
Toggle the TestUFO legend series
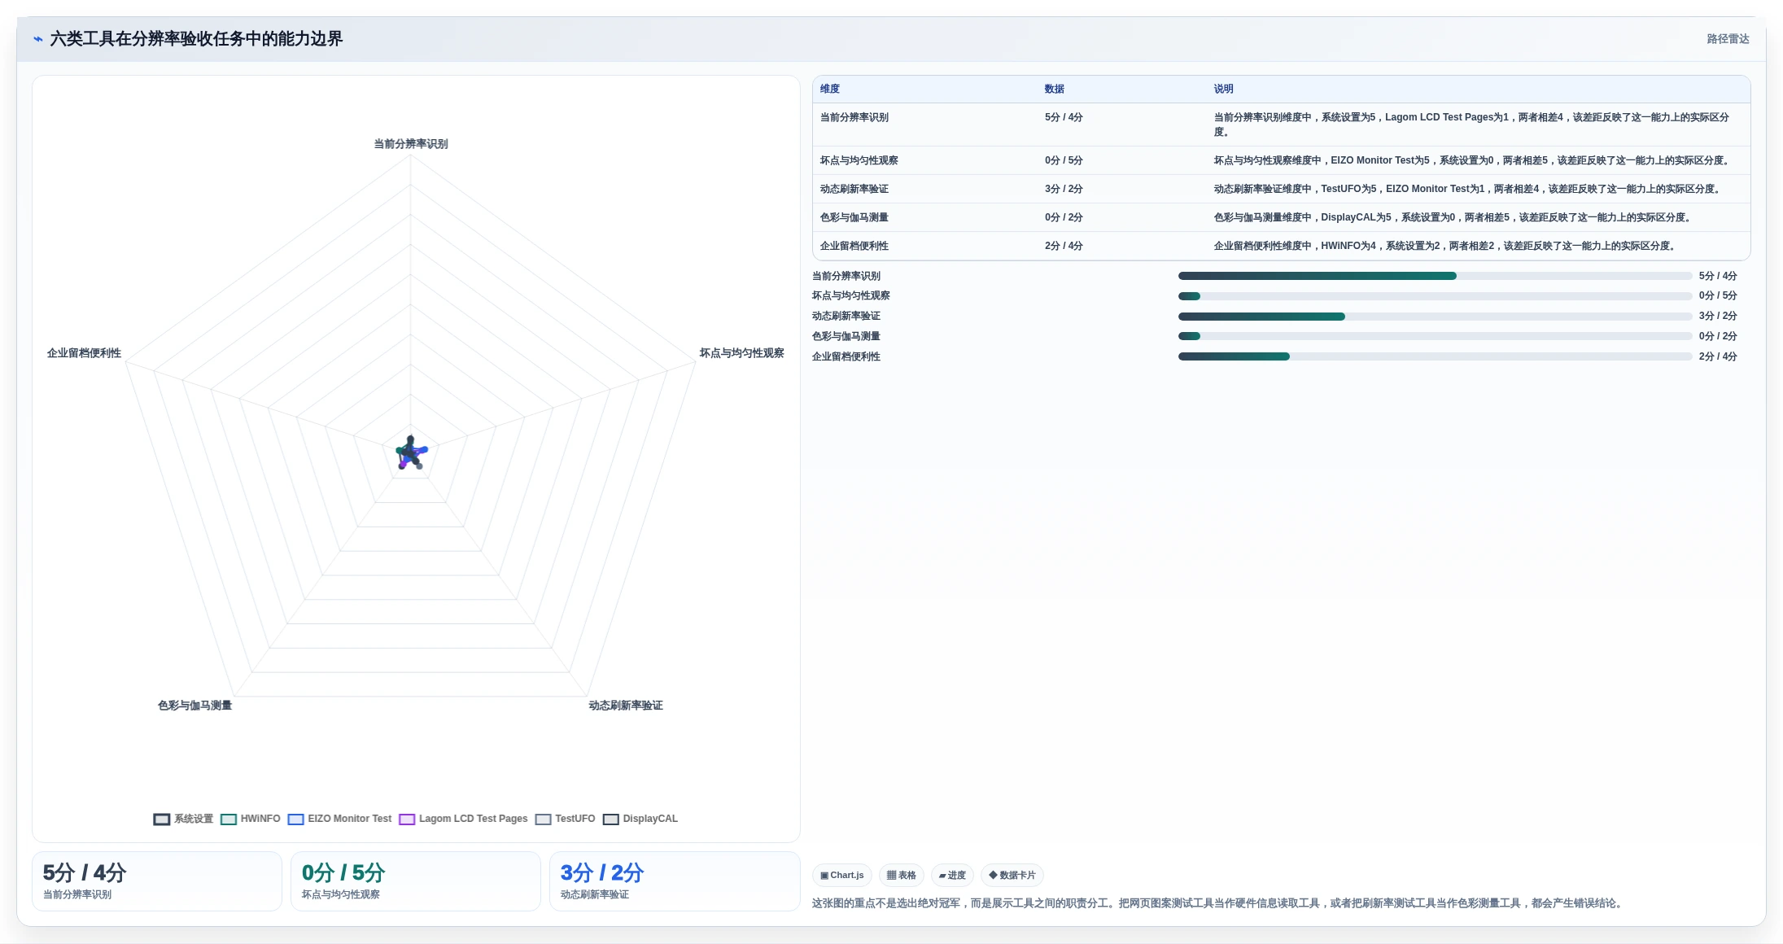(565, 819)
